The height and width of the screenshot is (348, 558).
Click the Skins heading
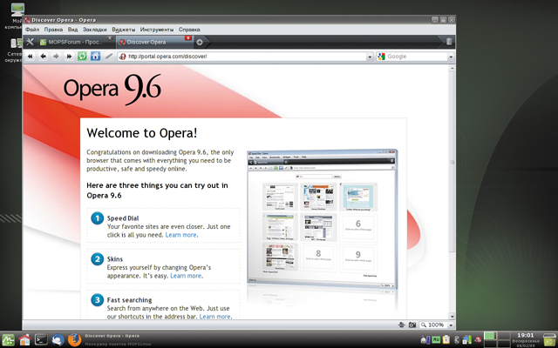click(x=115, y=259)
